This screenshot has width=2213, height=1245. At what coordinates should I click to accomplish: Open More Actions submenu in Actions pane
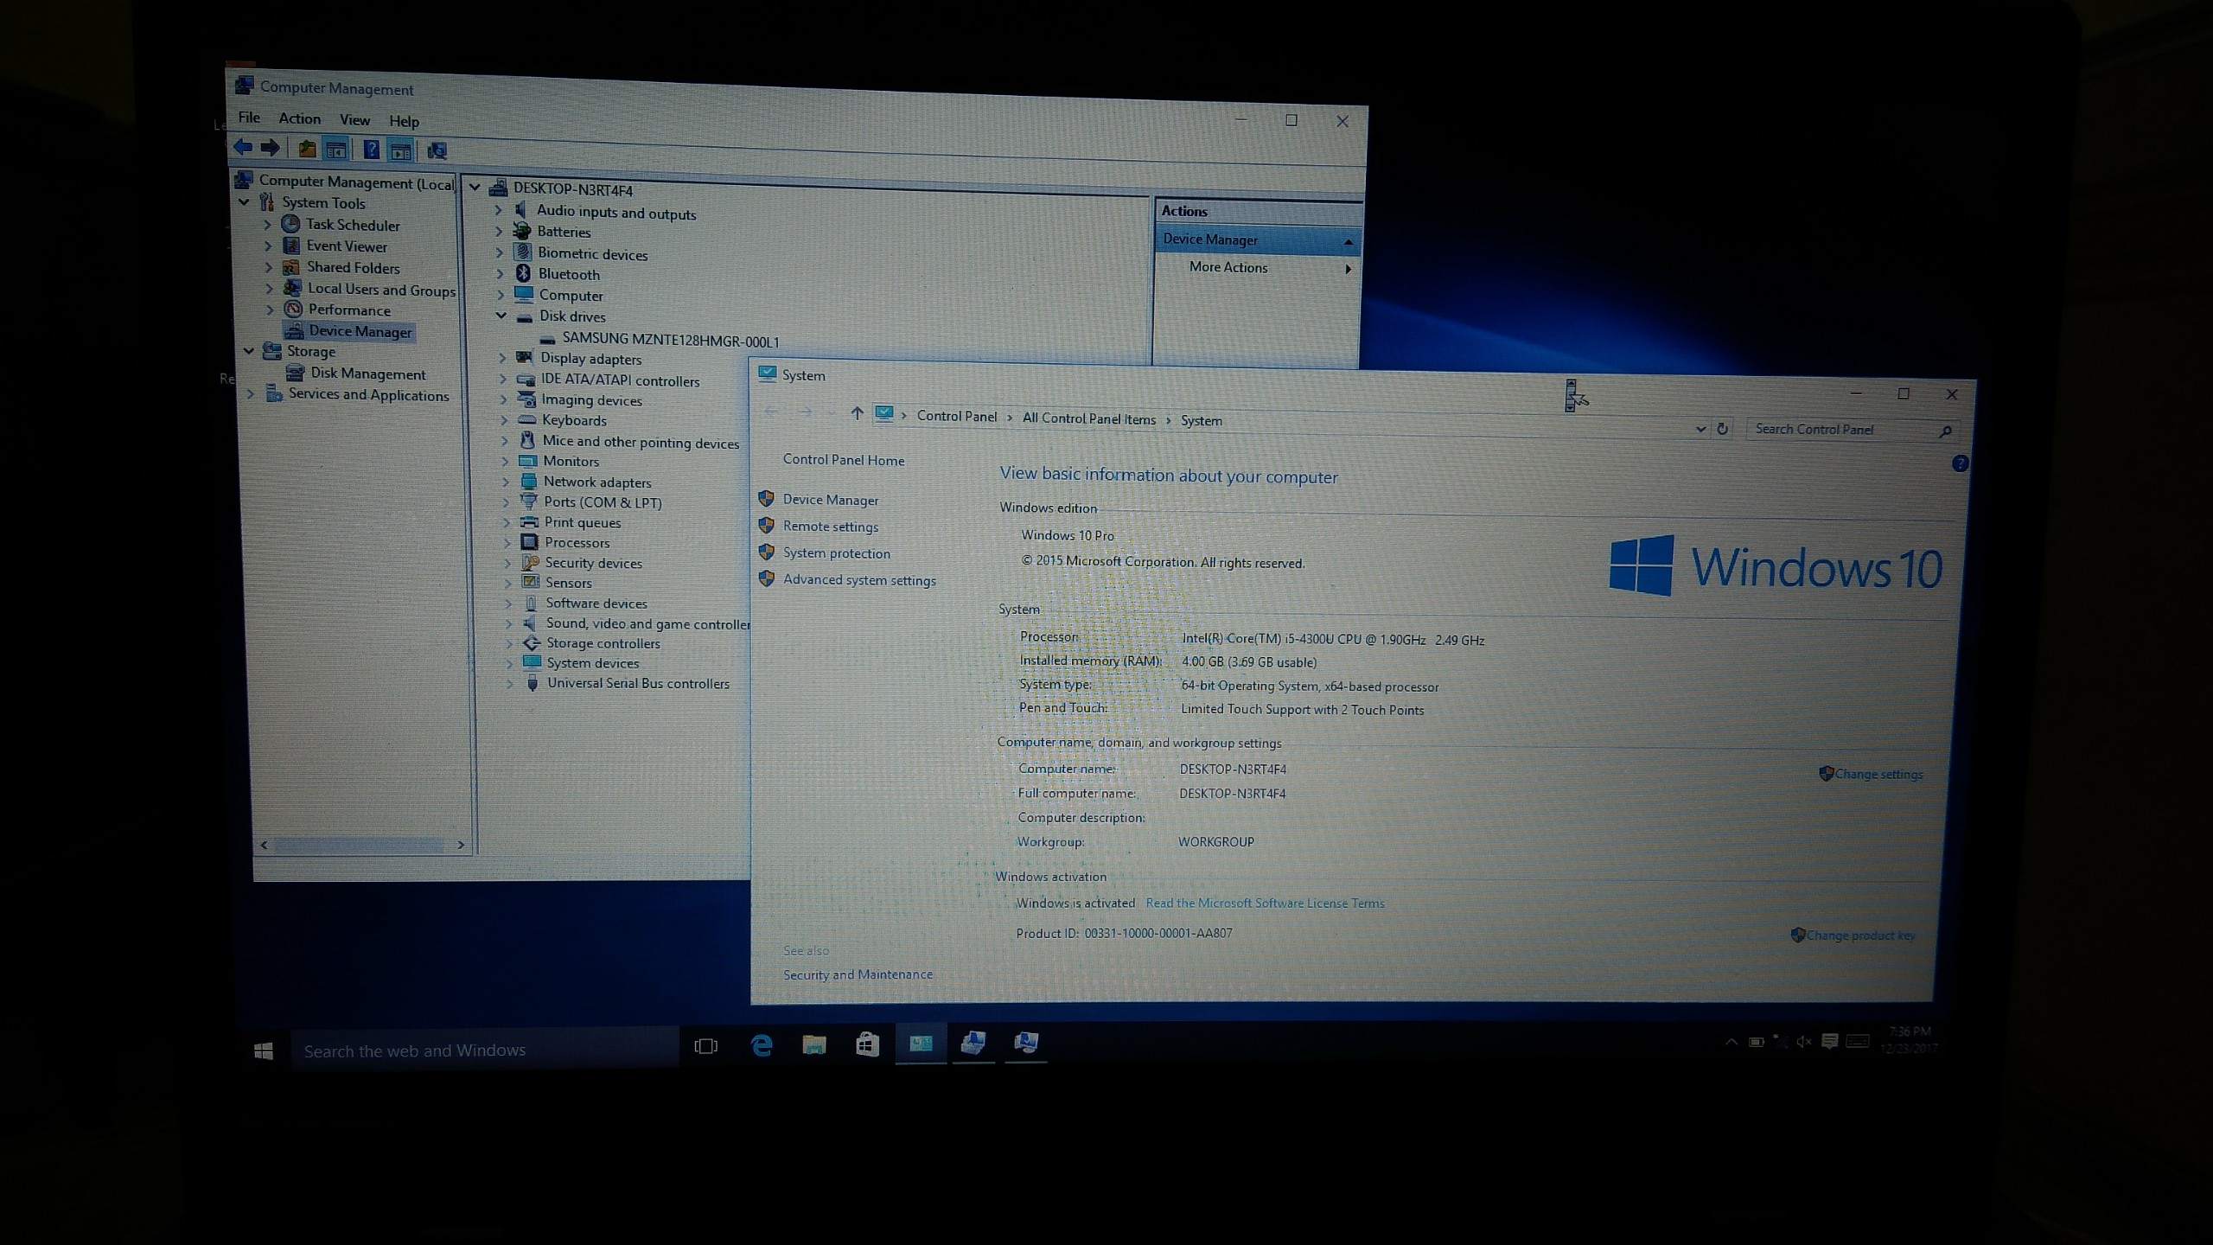click(x=1228, y=267)
